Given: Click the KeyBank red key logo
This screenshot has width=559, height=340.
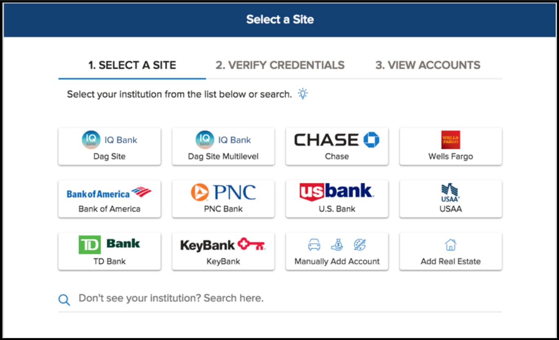Looking at the screenshot, I should coord(252,245).
